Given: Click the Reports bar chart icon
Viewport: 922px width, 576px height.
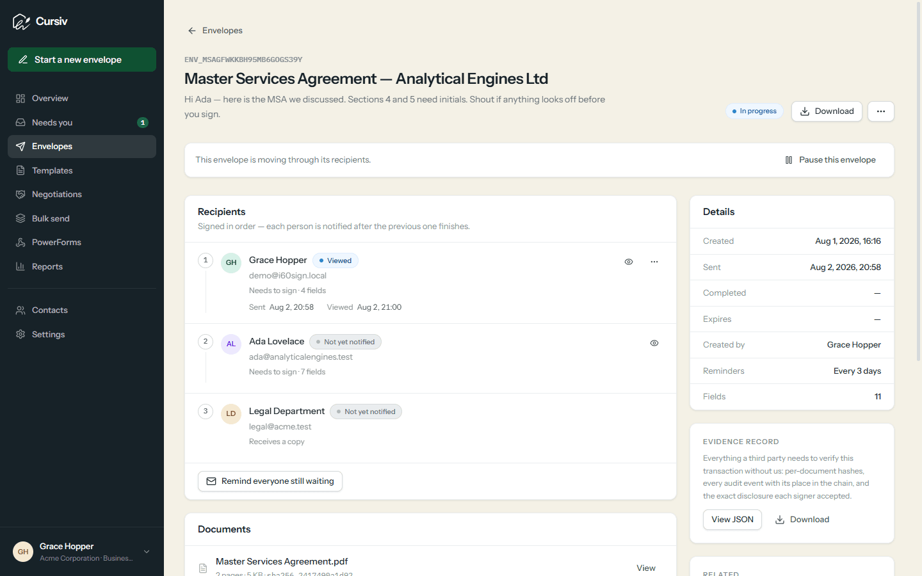Looking at the screenshot, I should 20,266.
